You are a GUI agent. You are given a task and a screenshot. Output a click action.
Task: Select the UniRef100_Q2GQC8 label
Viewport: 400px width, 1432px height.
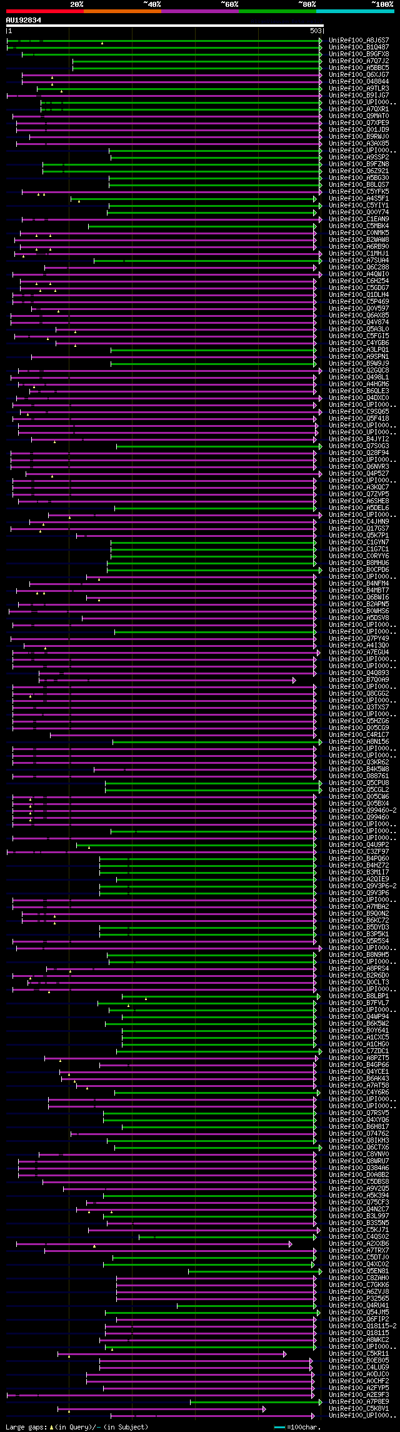(359, 370)
